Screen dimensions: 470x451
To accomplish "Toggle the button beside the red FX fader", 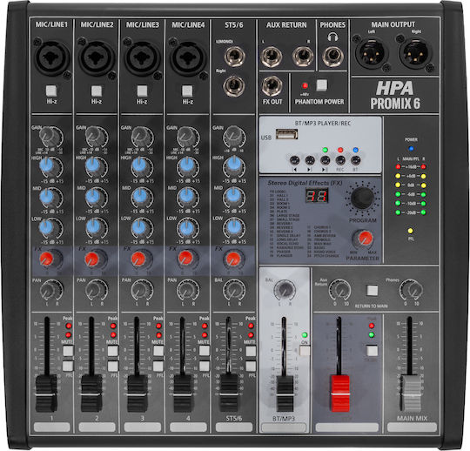I will (x=372, y=351).
